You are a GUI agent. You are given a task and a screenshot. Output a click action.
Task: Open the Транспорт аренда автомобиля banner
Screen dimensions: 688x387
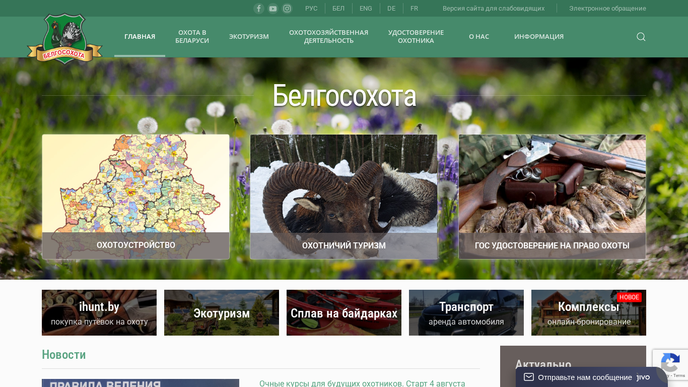pyautogui.click(x=466, y=312)
